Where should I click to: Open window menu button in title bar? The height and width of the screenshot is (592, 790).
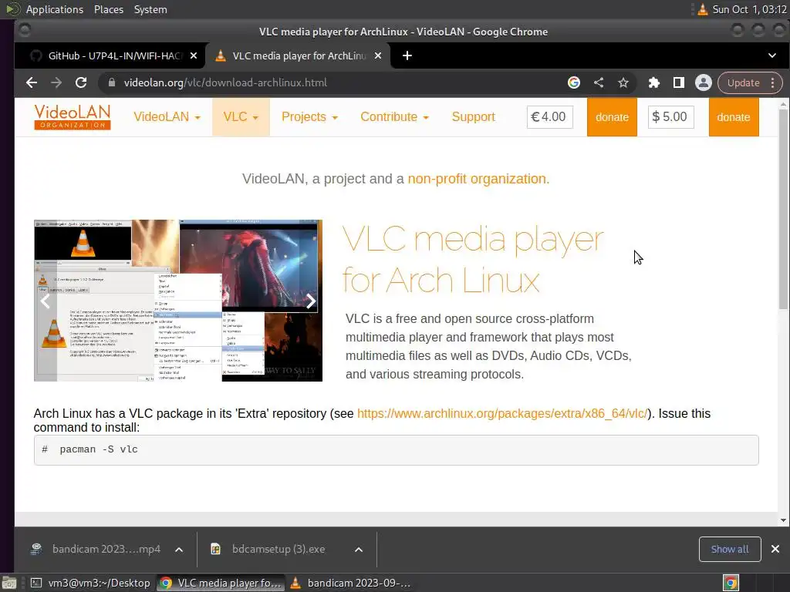[x=24, y=31]
